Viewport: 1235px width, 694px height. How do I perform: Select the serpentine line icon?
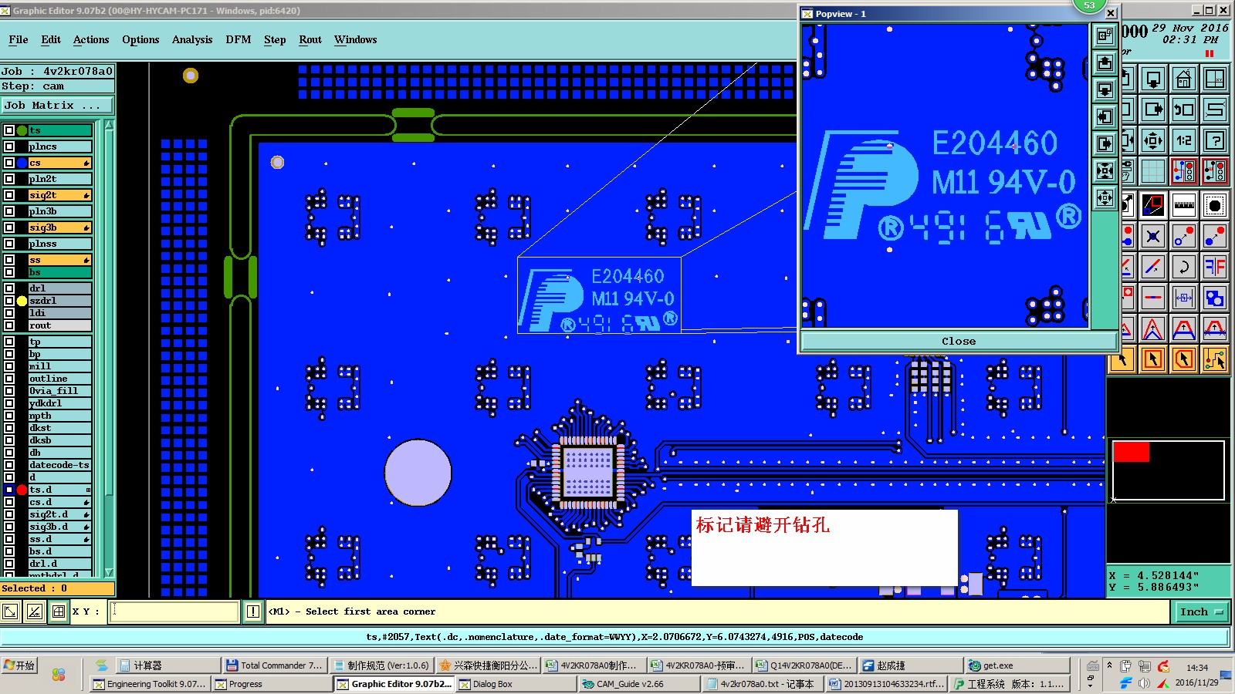(1215, 109)
